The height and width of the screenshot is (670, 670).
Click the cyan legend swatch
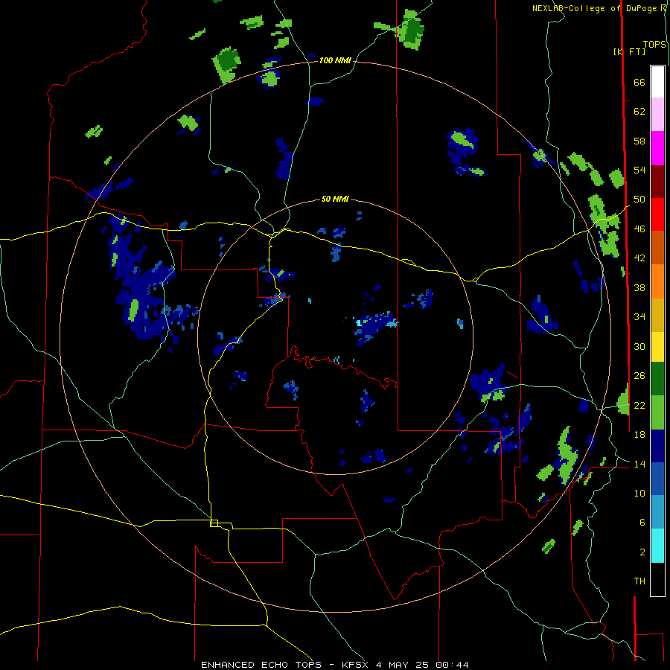[x=657, y=546]
